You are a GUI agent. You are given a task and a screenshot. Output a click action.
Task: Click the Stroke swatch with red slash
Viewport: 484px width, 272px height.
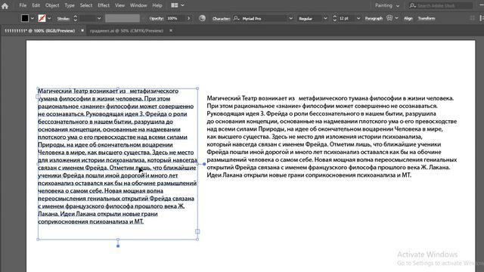click(x=42, y=18)
